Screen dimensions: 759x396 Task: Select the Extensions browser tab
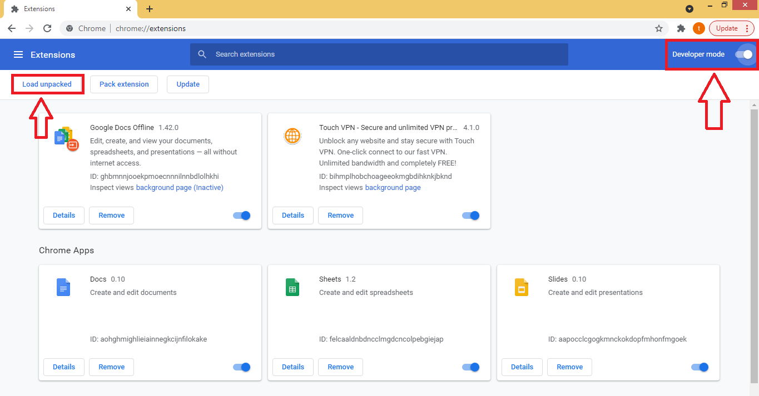70,9
